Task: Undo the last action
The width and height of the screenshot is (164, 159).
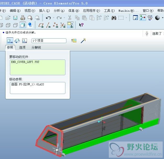Action: click(48, 18)
